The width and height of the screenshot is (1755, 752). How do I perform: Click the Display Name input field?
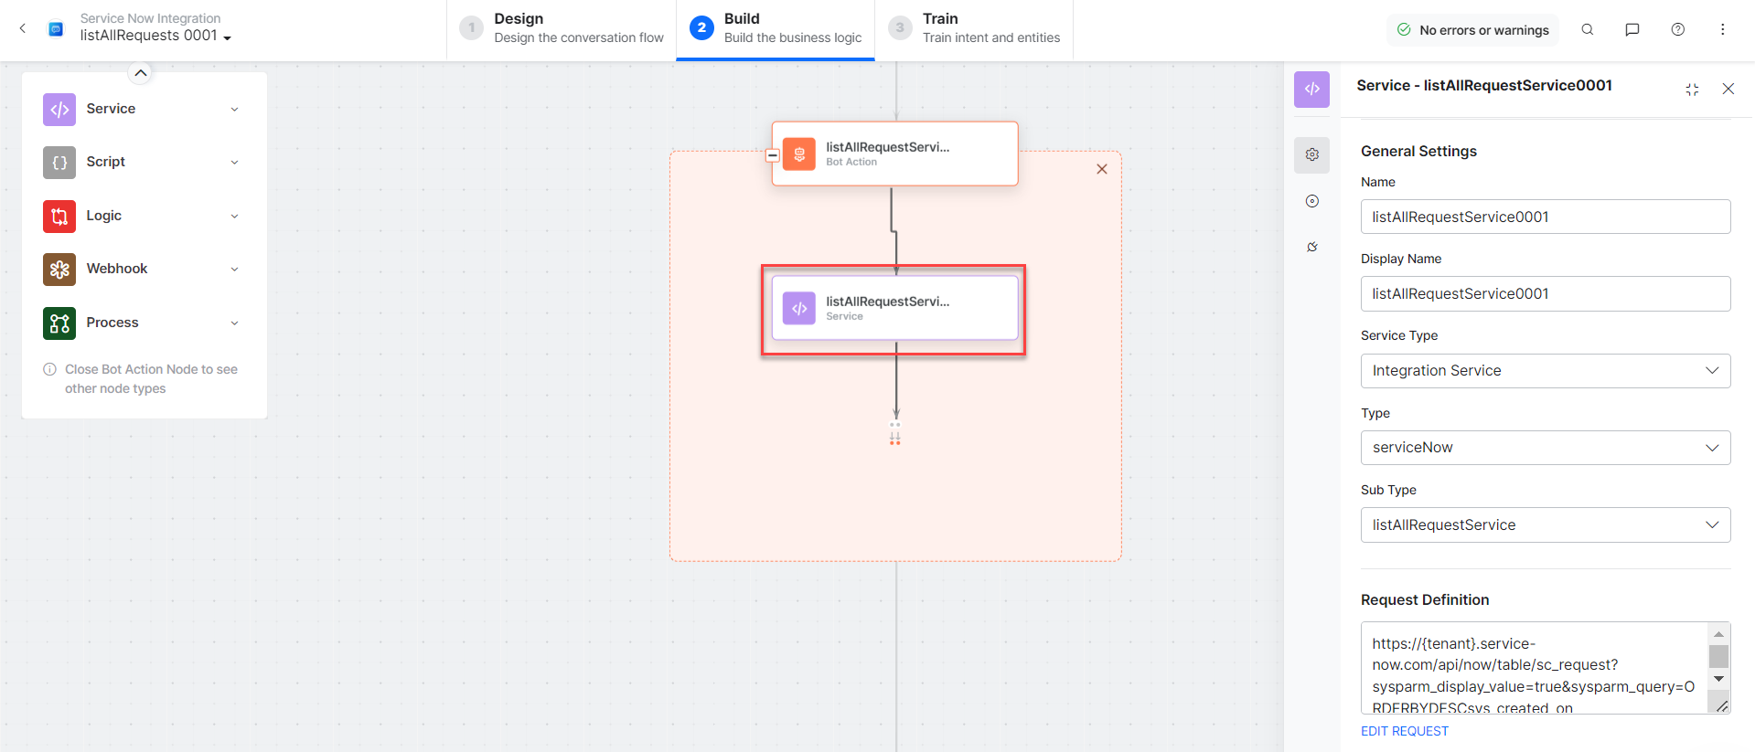tap(1545, 294)
